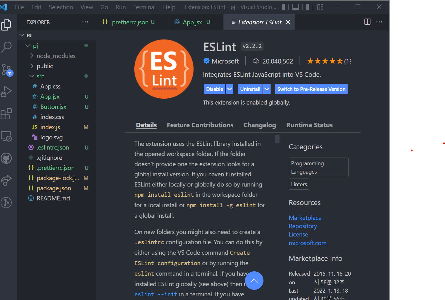Open the Search view icon
Viewport: 445px width, 300px height.
[x=6, y=47]
